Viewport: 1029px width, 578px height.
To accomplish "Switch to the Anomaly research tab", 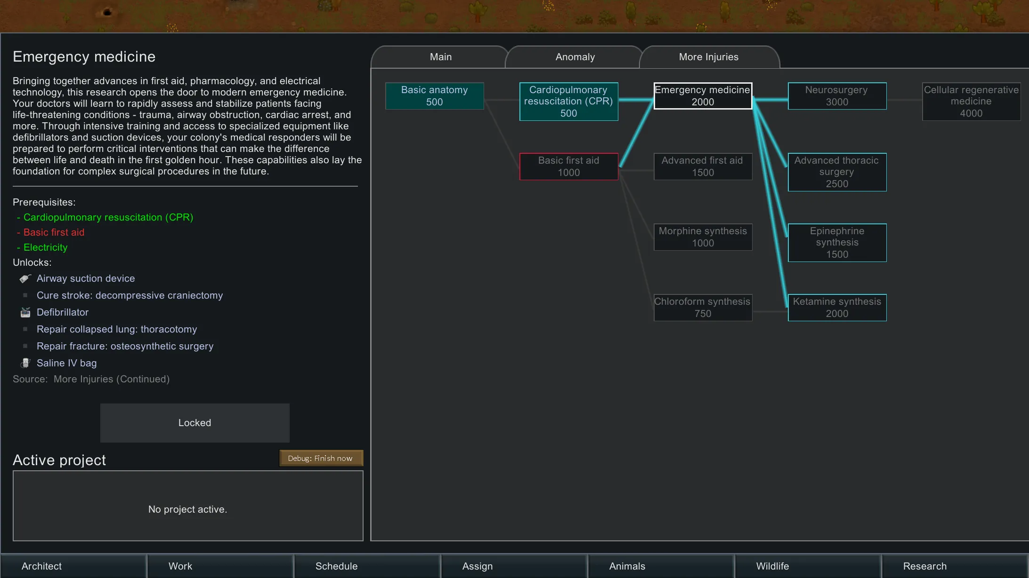I will tap(575, 57).
